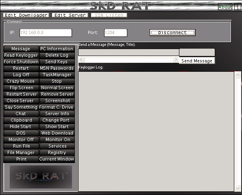This screenshot has height=195, width=242.
Task: Select the PC Information command
Action: tap(57, 49)
